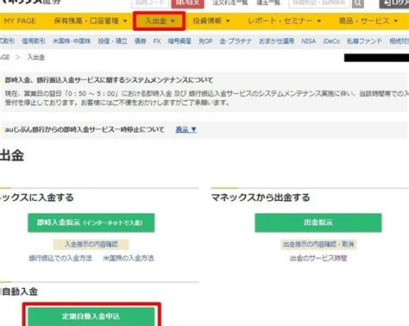Open the 入金指示の内容確認 link
Image resolution: width=409 pixels, height=326 pixels.
click(x=91, y=244)
